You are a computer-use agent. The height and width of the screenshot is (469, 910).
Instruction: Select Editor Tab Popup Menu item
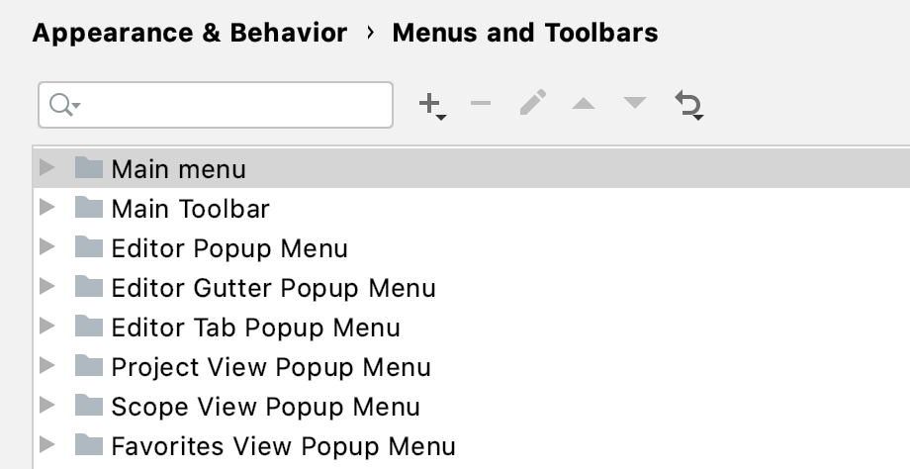tap(256, 328)
